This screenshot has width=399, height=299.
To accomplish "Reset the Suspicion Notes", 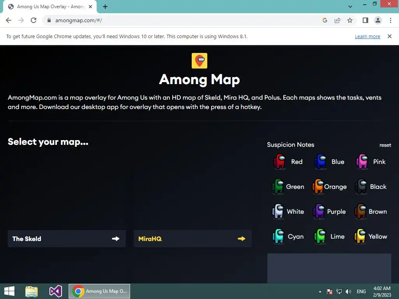I will click(385, 145).
